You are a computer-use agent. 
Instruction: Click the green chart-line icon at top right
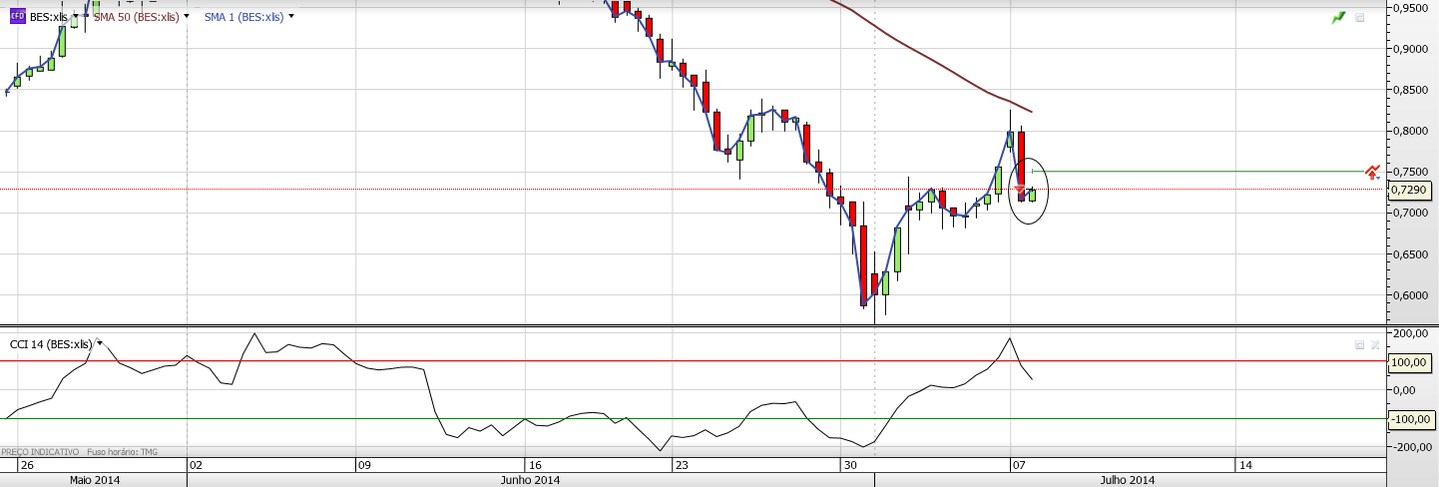coord(1338,17)
